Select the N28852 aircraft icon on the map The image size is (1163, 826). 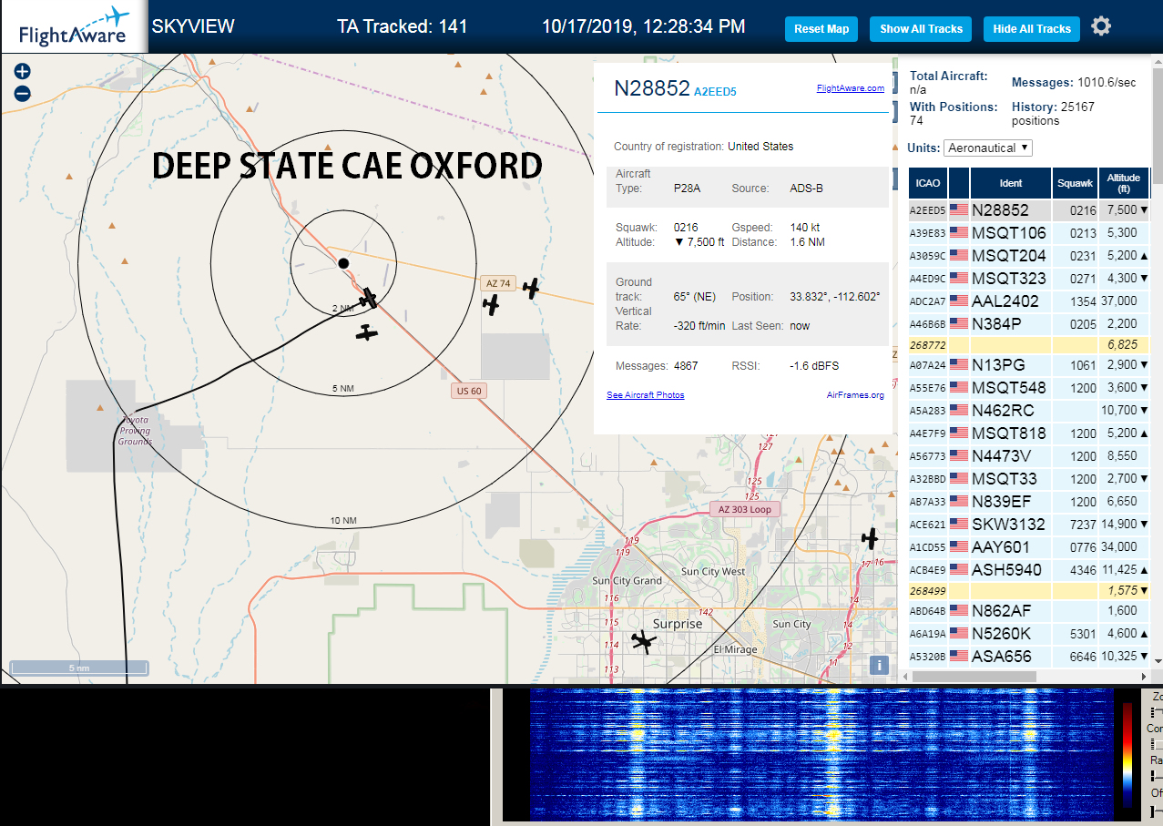368,298
